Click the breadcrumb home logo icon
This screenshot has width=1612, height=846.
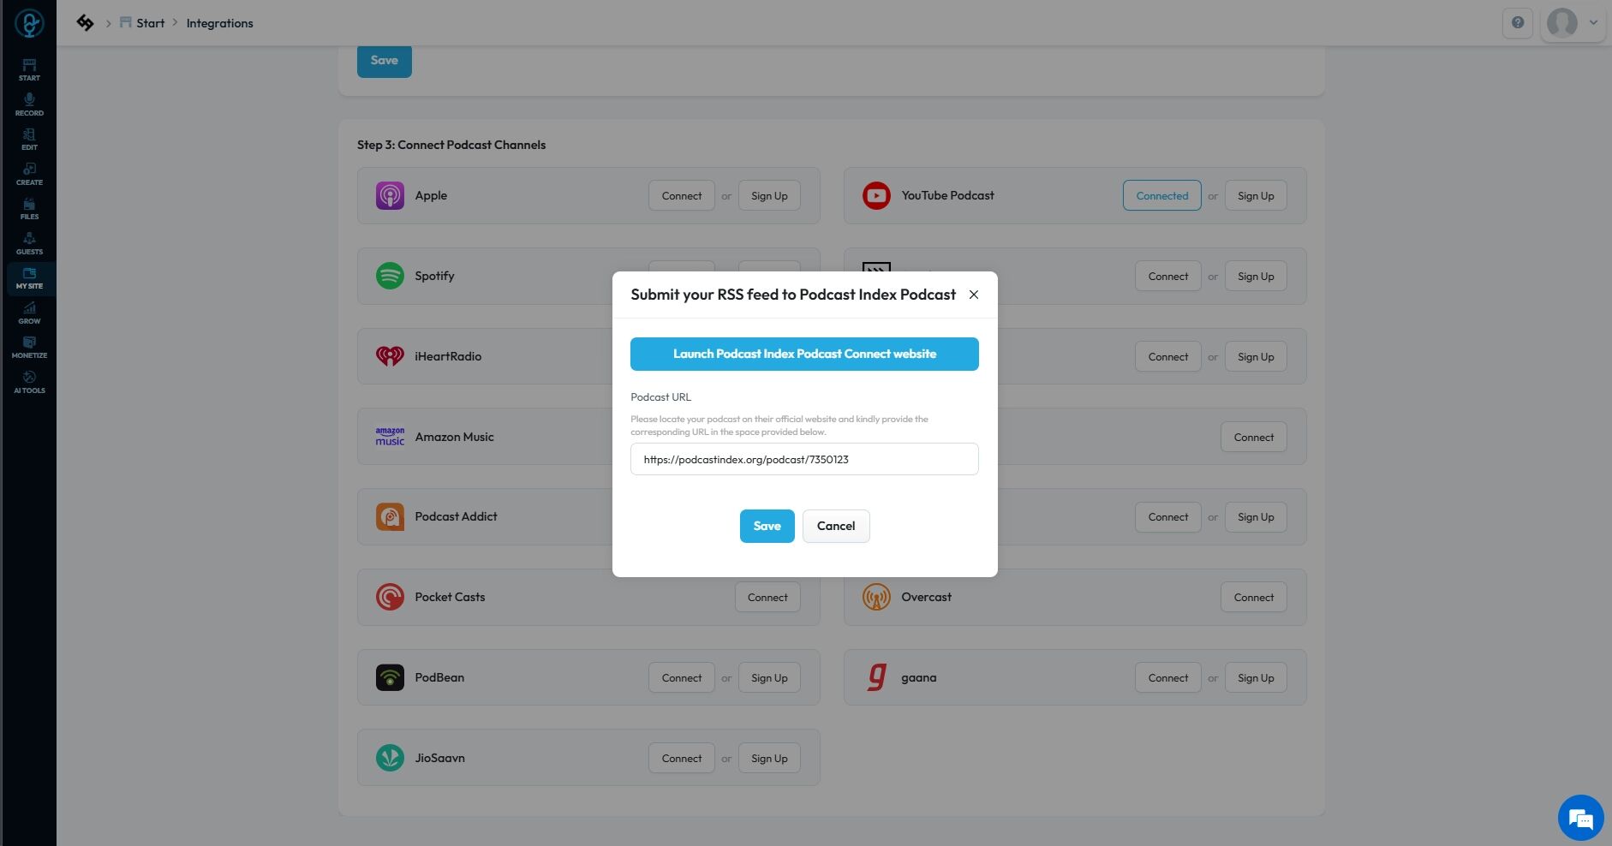tap(85, 23)
